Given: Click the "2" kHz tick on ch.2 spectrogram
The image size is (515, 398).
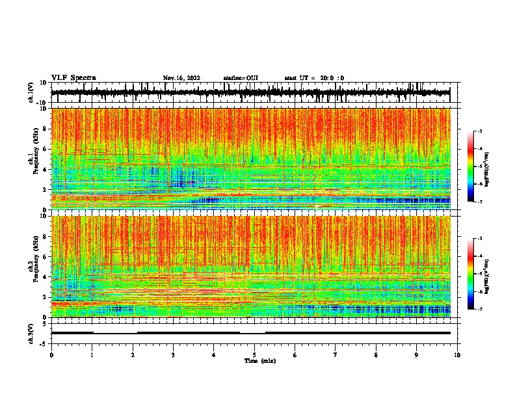Looking at the screenshot, I should click(45, 297).
